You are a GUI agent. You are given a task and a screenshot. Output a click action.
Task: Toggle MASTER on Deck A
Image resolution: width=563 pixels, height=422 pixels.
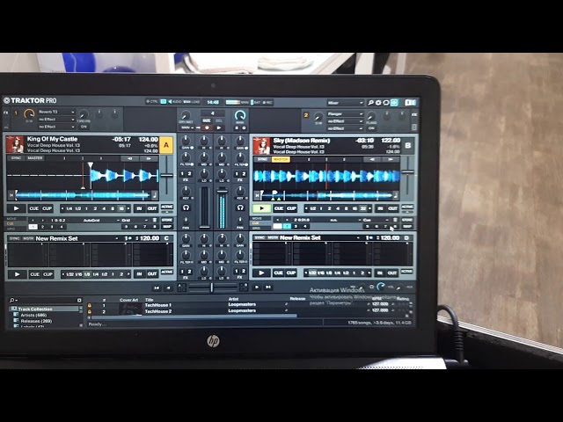pyautogui.click(x=35, y=158)
